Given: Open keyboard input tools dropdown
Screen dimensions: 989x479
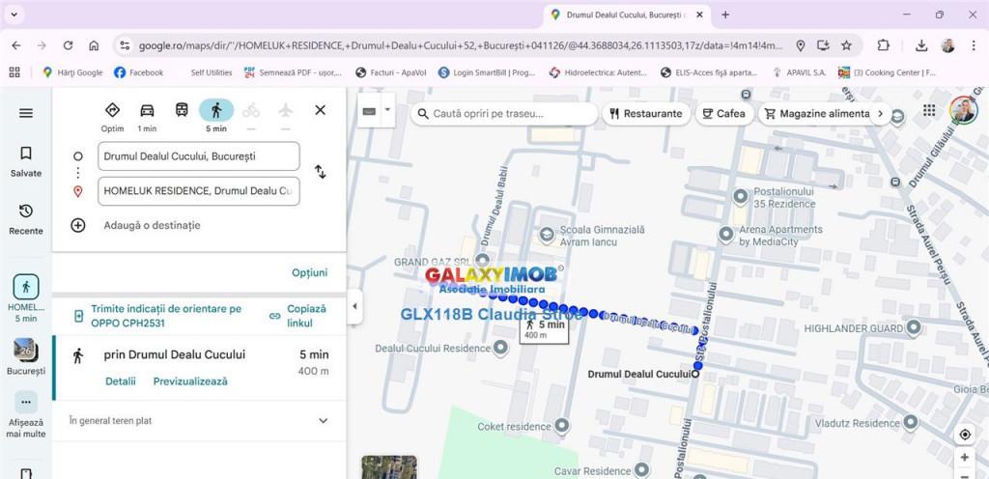Looking at the screenshot, I should pyautogui.click(x=388, y=110).
